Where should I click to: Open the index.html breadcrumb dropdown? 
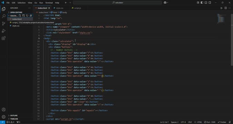pyautogui.click(x=42, y=12)
